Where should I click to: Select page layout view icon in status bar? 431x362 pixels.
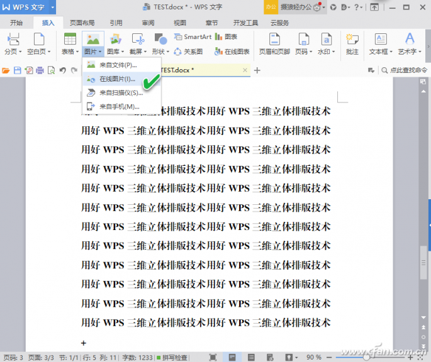(232, 358)
